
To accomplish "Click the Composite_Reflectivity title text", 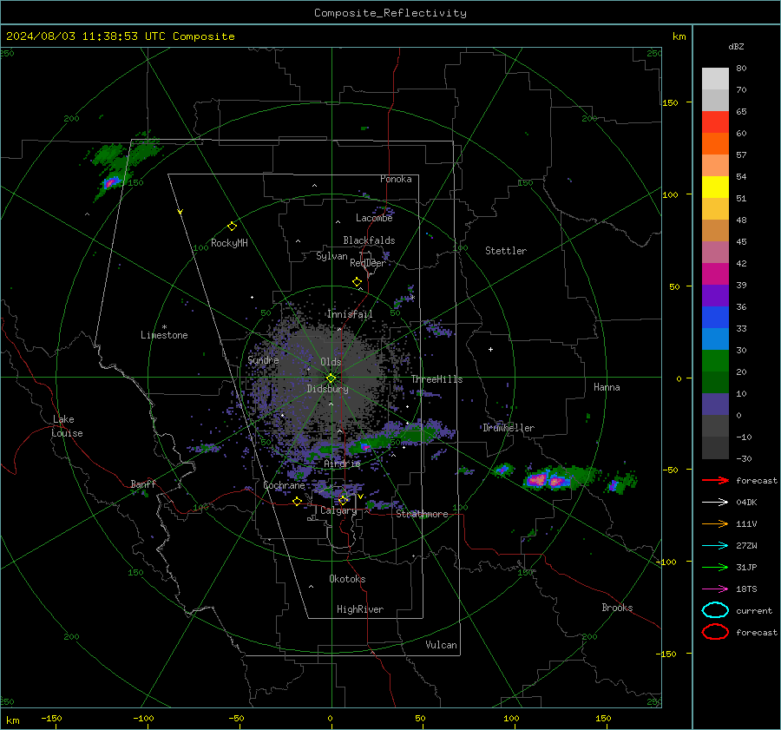I will coord(390,13).
